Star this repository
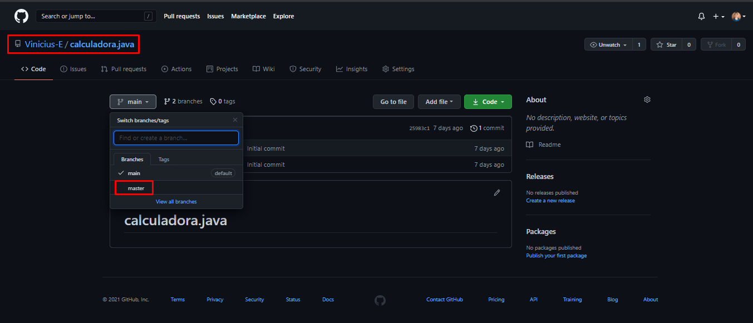 666,44
